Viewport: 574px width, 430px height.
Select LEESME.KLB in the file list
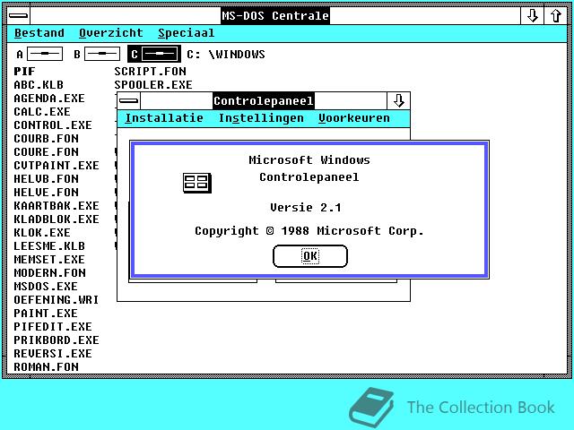49,246
